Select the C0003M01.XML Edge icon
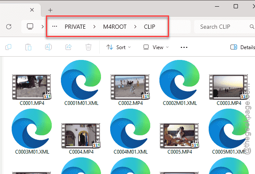The height and width of the screenshot is (174, 255). click(x=32, y=129)
